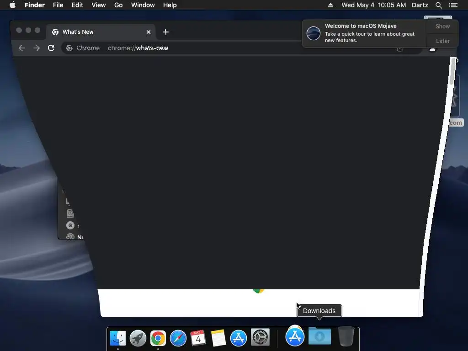Select the What's New tab

coord(101,32)
